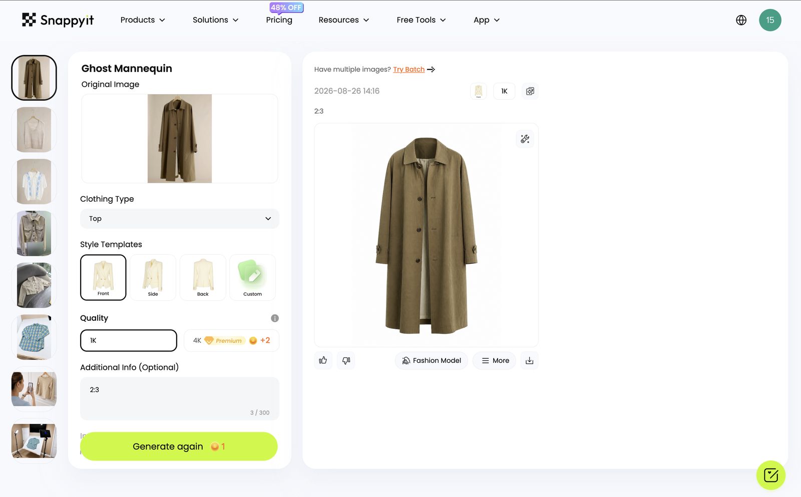The image size is (801, 497).
Task: Select the white knit vest thumbnail
Action: [34, 130]
